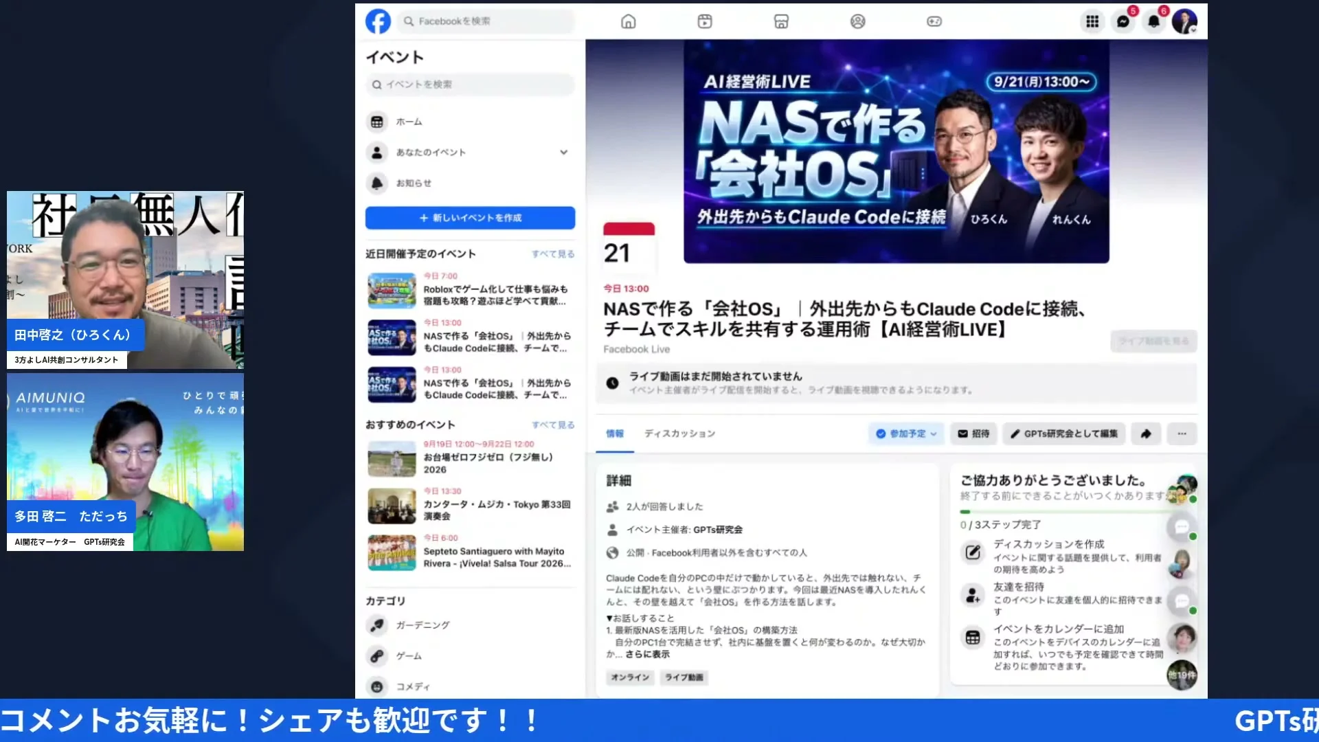Click the clock icon in live video notice
The width and height of the screenshot is (1319, 742).
coord(612,383)
